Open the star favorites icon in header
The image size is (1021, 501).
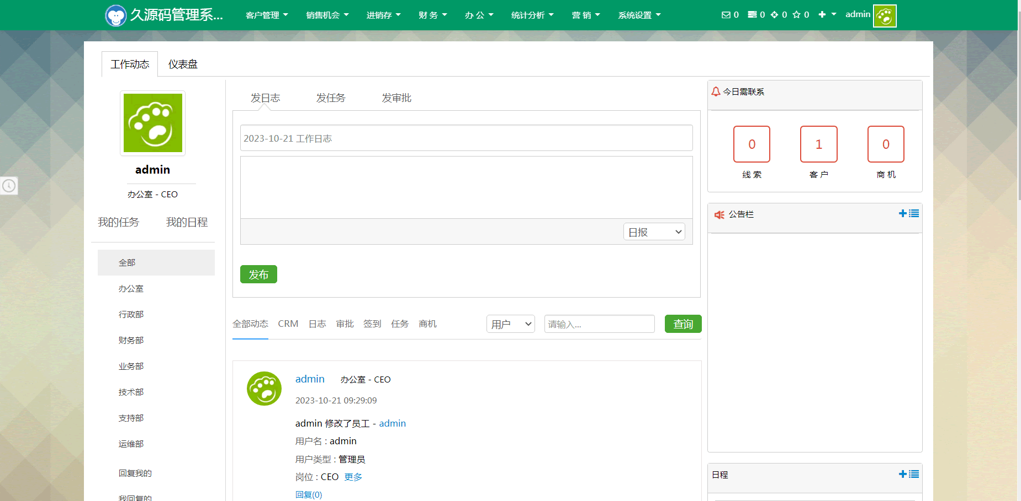pos(796,15)
